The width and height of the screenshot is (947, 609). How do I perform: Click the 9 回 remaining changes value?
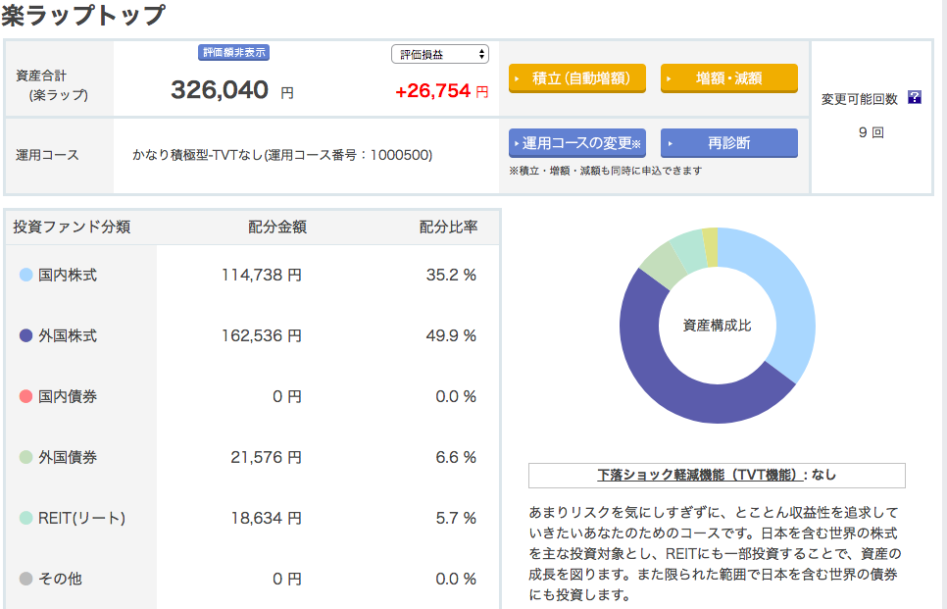(871, 132)
